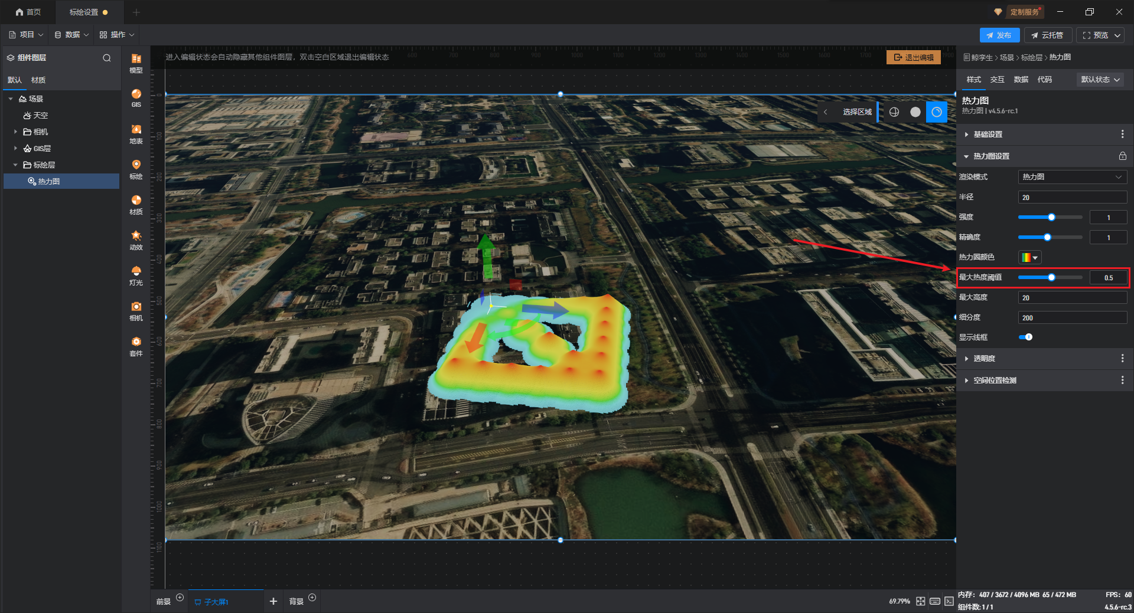Open the 热力图颜色 gradient color picker

coord(1029,257)
